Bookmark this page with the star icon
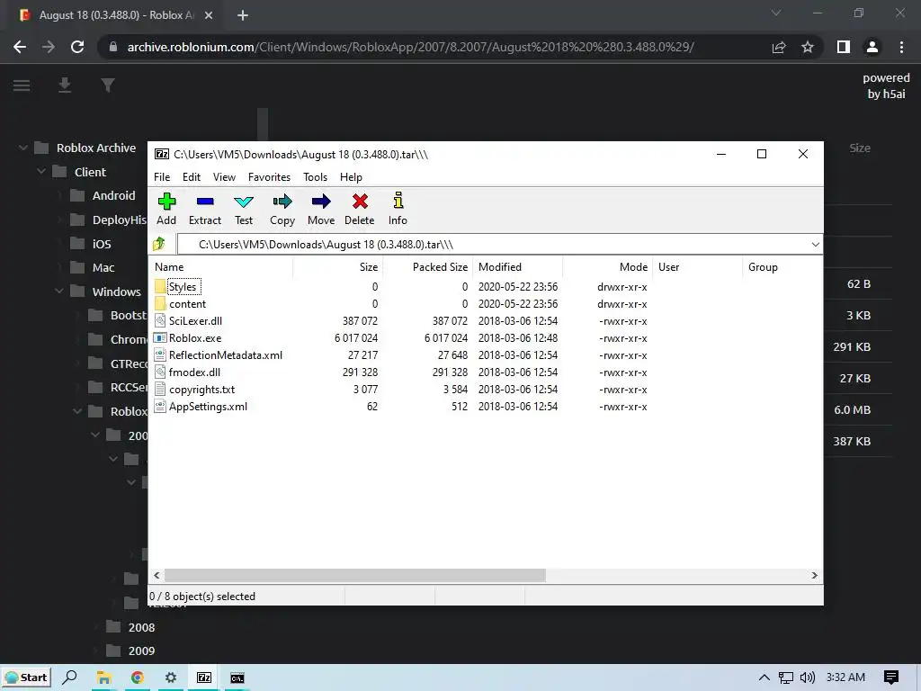The width and height of the screenshot is (921, 691). click(x=808, y=47)
